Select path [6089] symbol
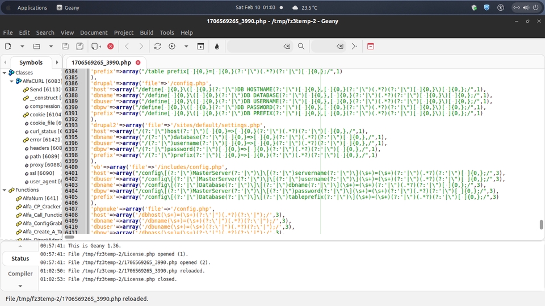The width and height of the screenshot is (545, 306). click(44, 157)
